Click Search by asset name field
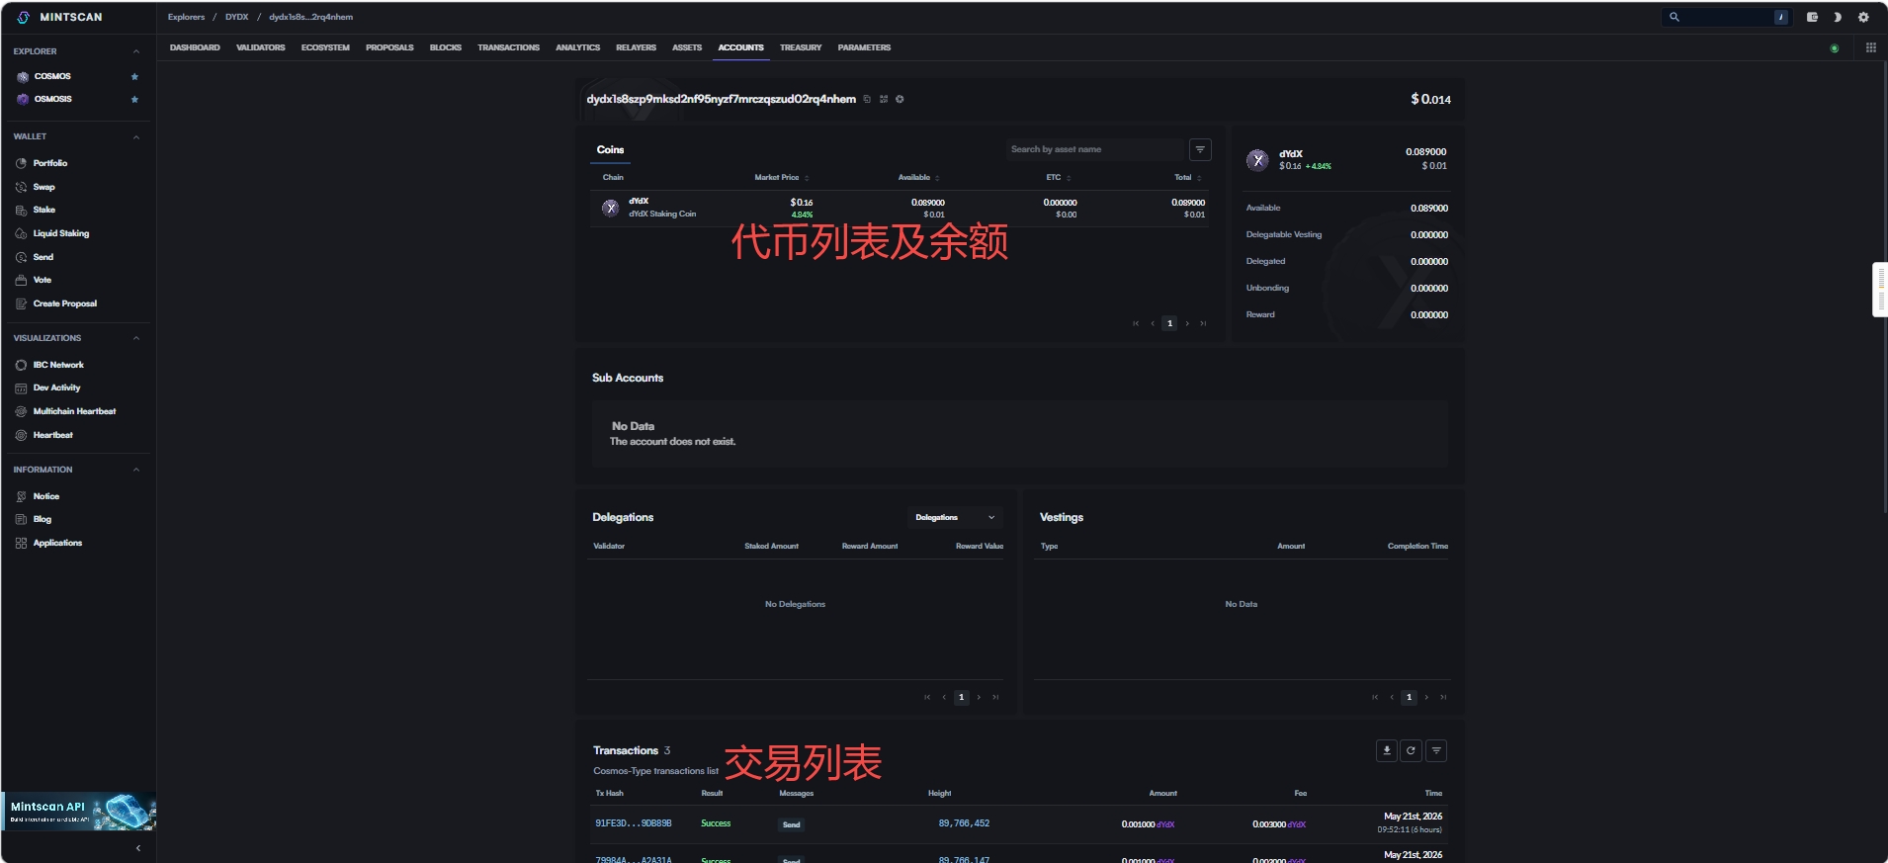The width and height of the screenshot is (1888, 863). [1095, 149]
